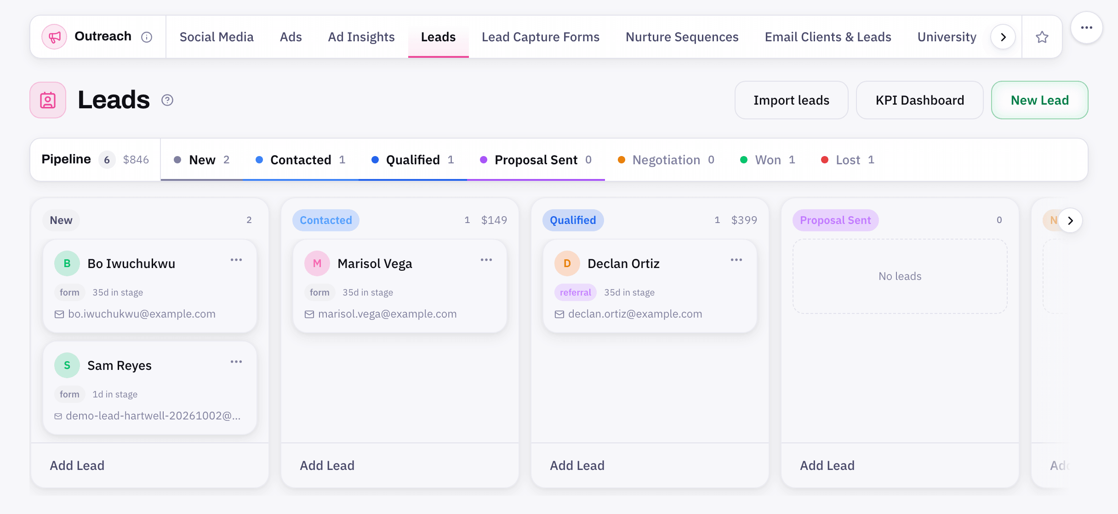Screen dimensions: 1118x514
Task: Open the Outreach info icon
Action: pos(147,37)
